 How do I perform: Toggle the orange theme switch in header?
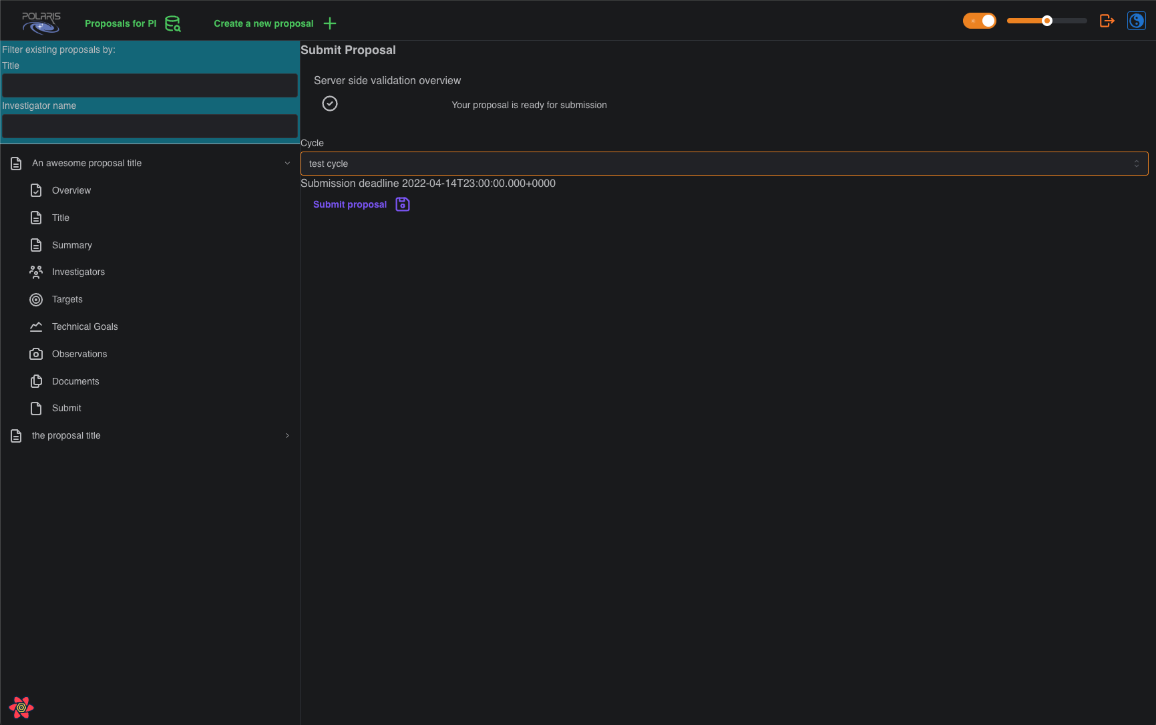pos(979,21)
